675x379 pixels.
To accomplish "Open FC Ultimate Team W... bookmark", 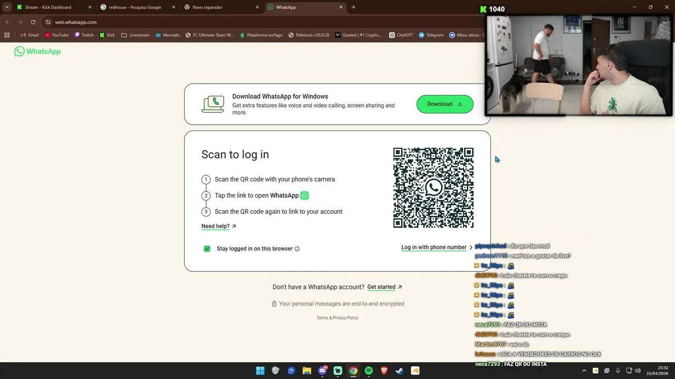I will click(x=209, y=35).
